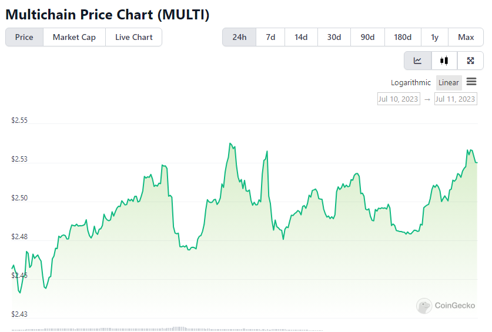Click the $2.53 axis label
This screenshot has width=492, height=332.
pos(19,159)
